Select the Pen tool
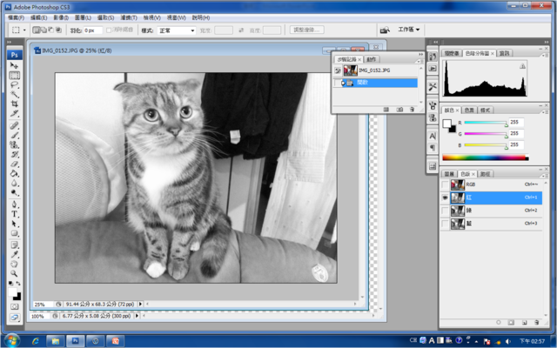This screenshot has height=348, width=557. pyautogui.click(x=14, y=204)
